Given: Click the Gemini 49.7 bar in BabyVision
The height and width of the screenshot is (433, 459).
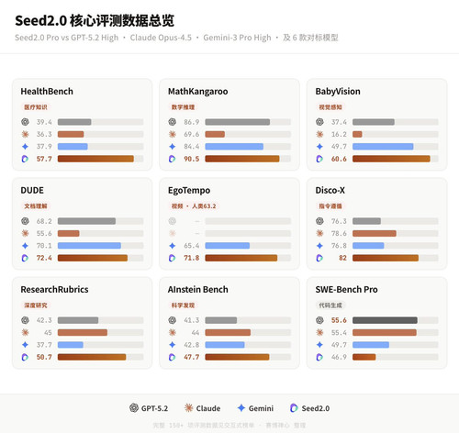Looking at the screenshot, I should tap(383, 147).
